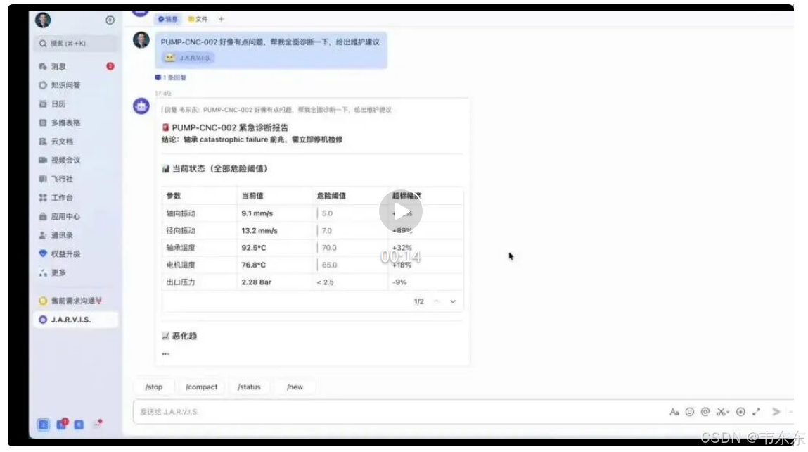
Task: Click the add attachment plus icon
Action: pos(740,412)
